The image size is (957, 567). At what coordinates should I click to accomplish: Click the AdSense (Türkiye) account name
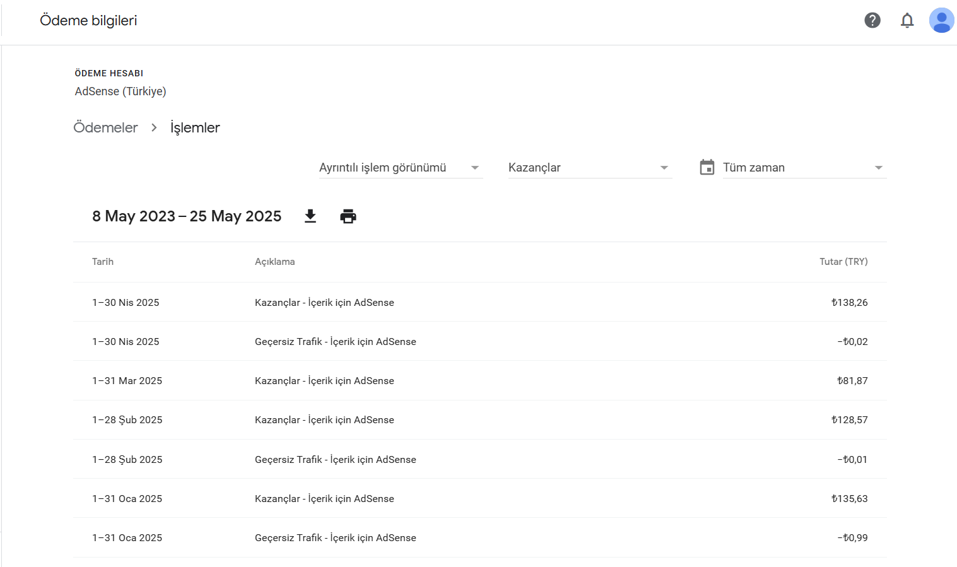point(120,91)
